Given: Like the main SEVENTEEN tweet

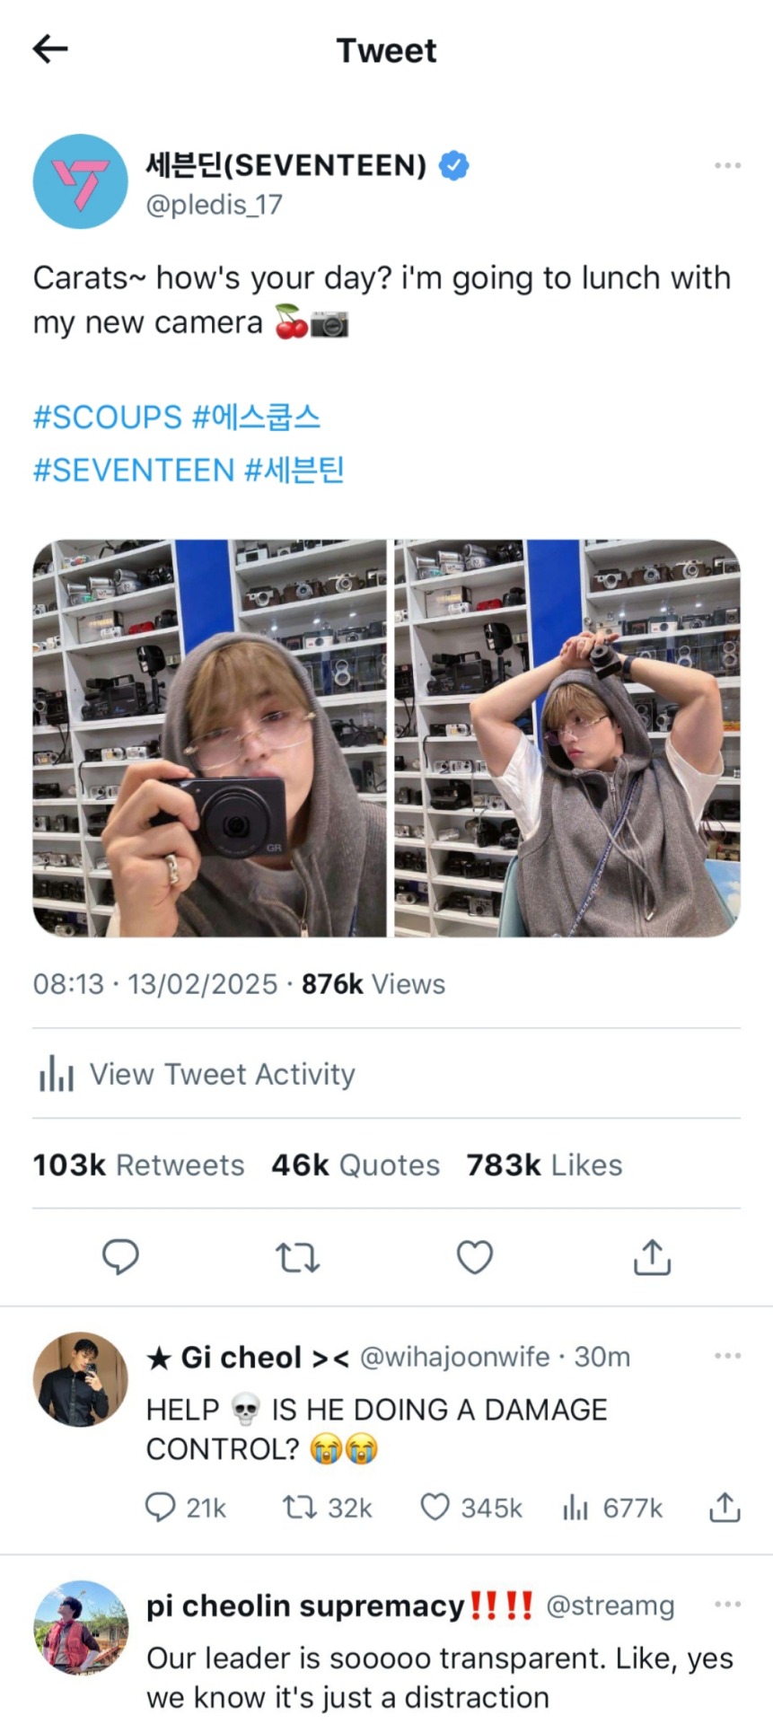Looking at the screenshot, I should click(x=475, y=1257).
